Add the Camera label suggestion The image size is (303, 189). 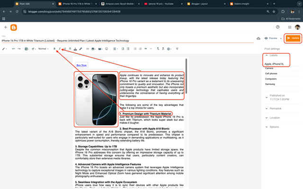coord(269,68)
